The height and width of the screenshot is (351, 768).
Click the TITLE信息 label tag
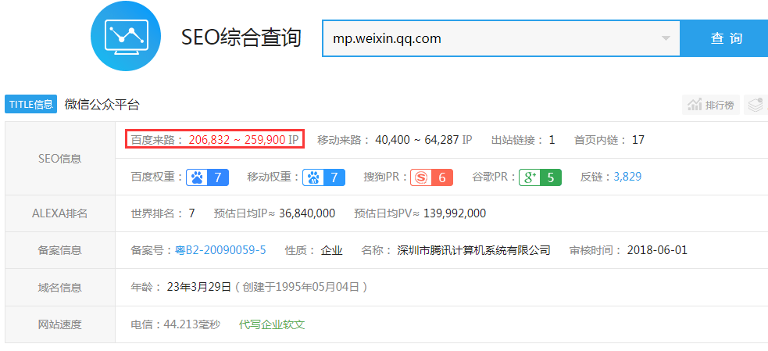(30, 105)
